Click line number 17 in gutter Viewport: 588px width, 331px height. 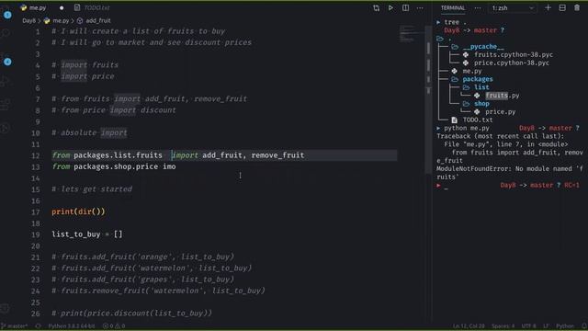35,212
